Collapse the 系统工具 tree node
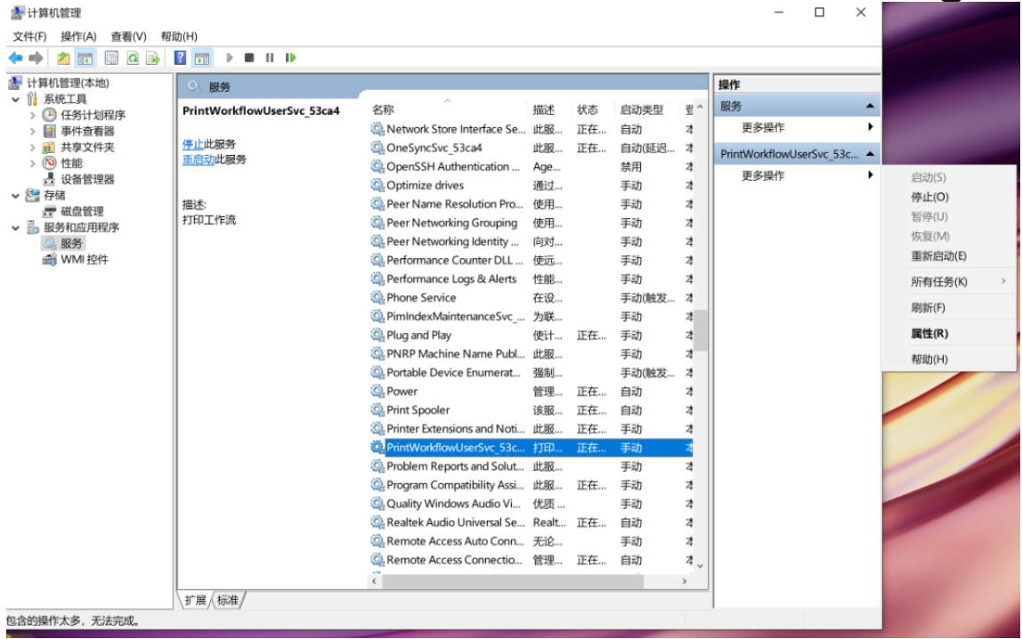 point(16,99)
